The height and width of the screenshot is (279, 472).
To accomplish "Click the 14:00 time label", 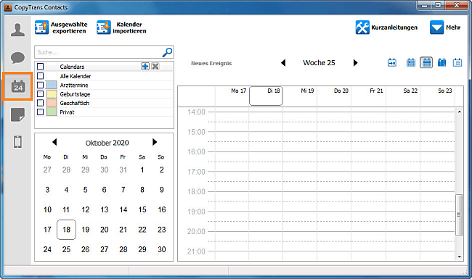I will click(196, 112).
